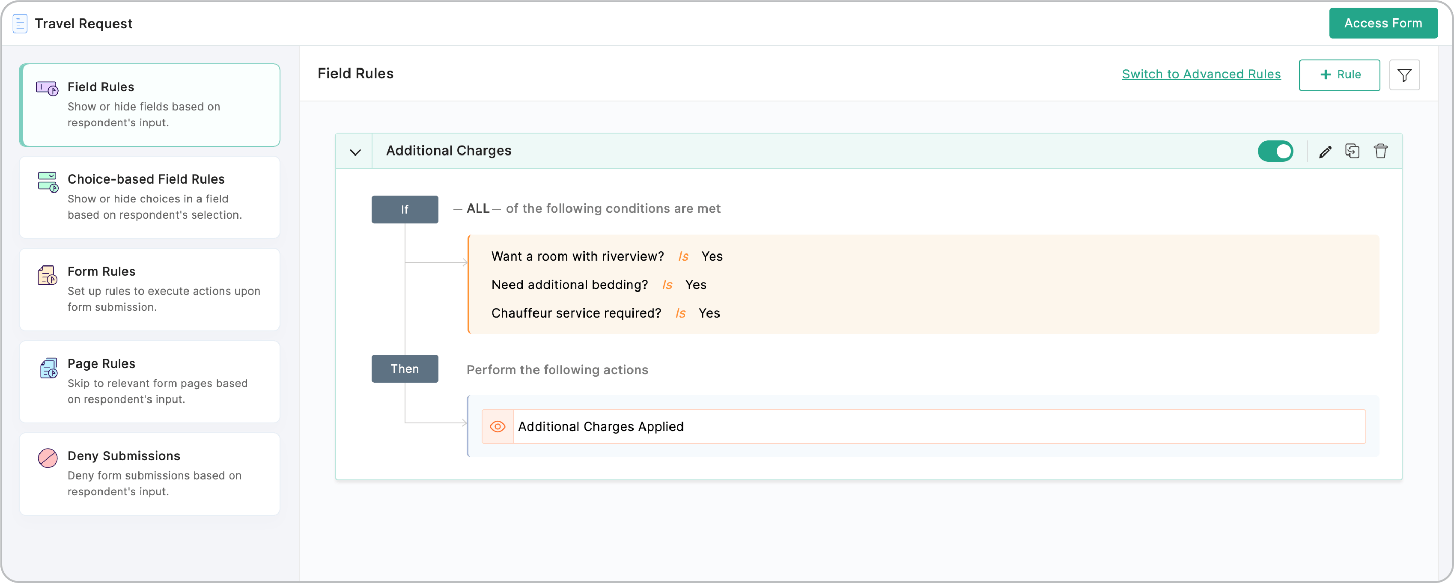Click the Page Rules sidebar icon
The width and height of the screenshot is (1454, 583).
pyautogui.click(x=48, y=369)
